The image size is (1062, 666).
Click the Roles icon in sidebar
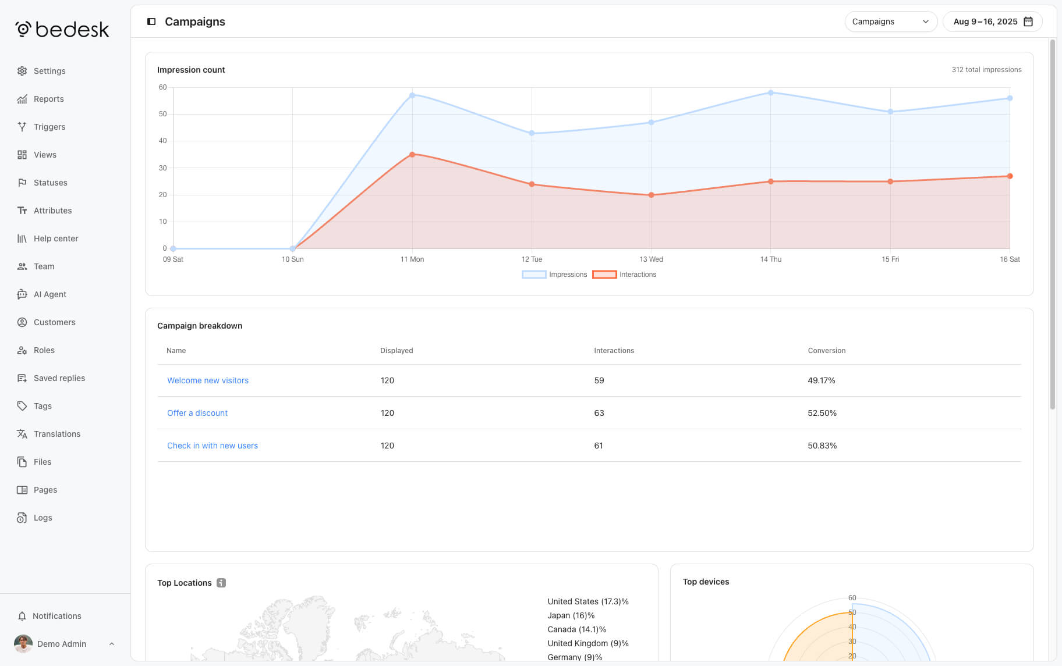[22, 350]
